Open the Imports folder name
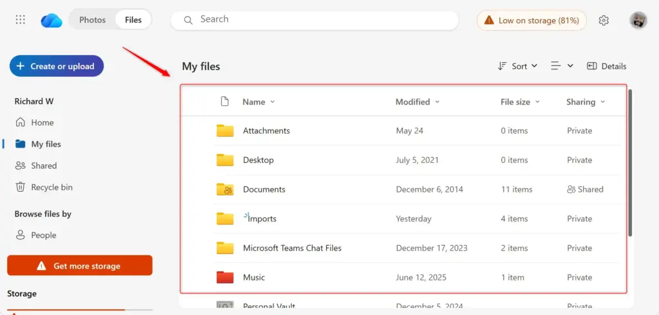 coord(262,219)
